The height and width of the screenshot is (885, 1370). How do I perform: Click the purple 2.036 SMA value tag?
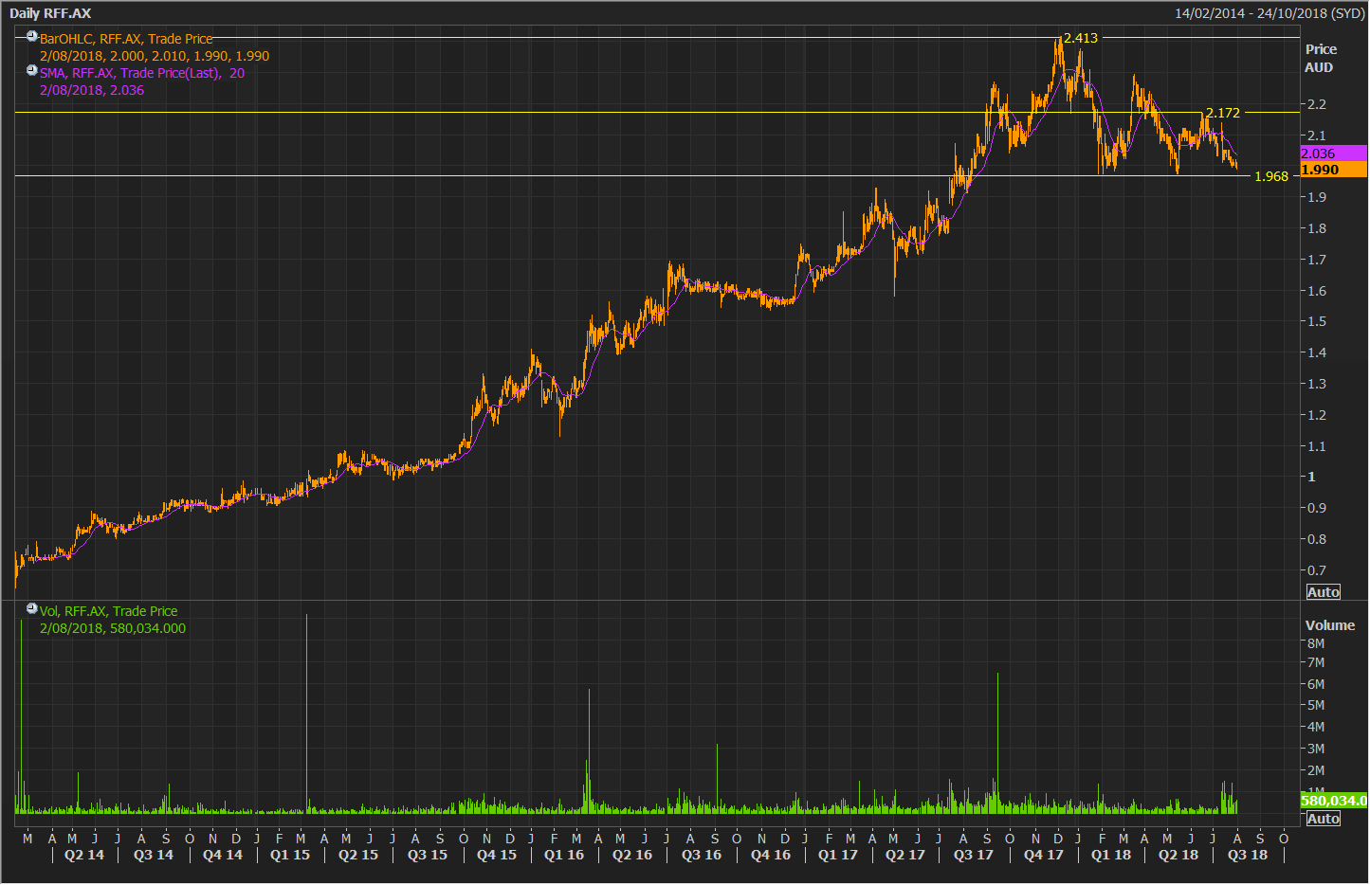(1333, 154)
